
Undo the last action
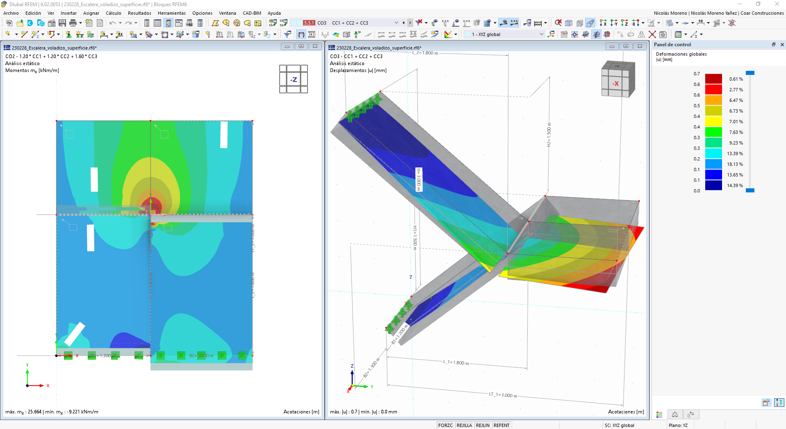(112, 23)
